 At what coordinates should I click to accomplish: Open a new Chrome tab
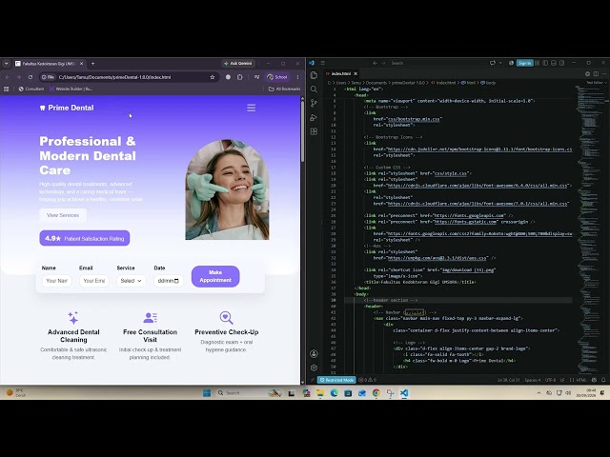pyautogui.click(x=92, y=64)
